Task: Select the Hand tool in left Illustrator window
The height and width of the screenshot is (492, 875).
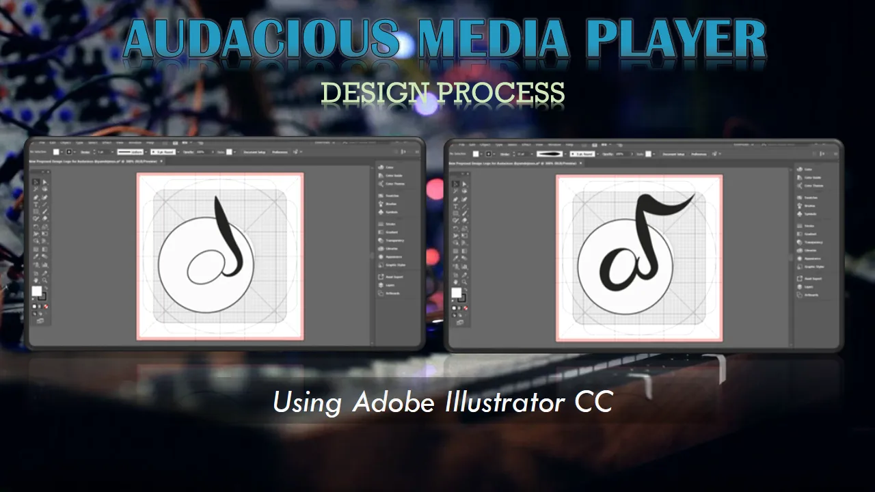Action: [x=36, y=280]
